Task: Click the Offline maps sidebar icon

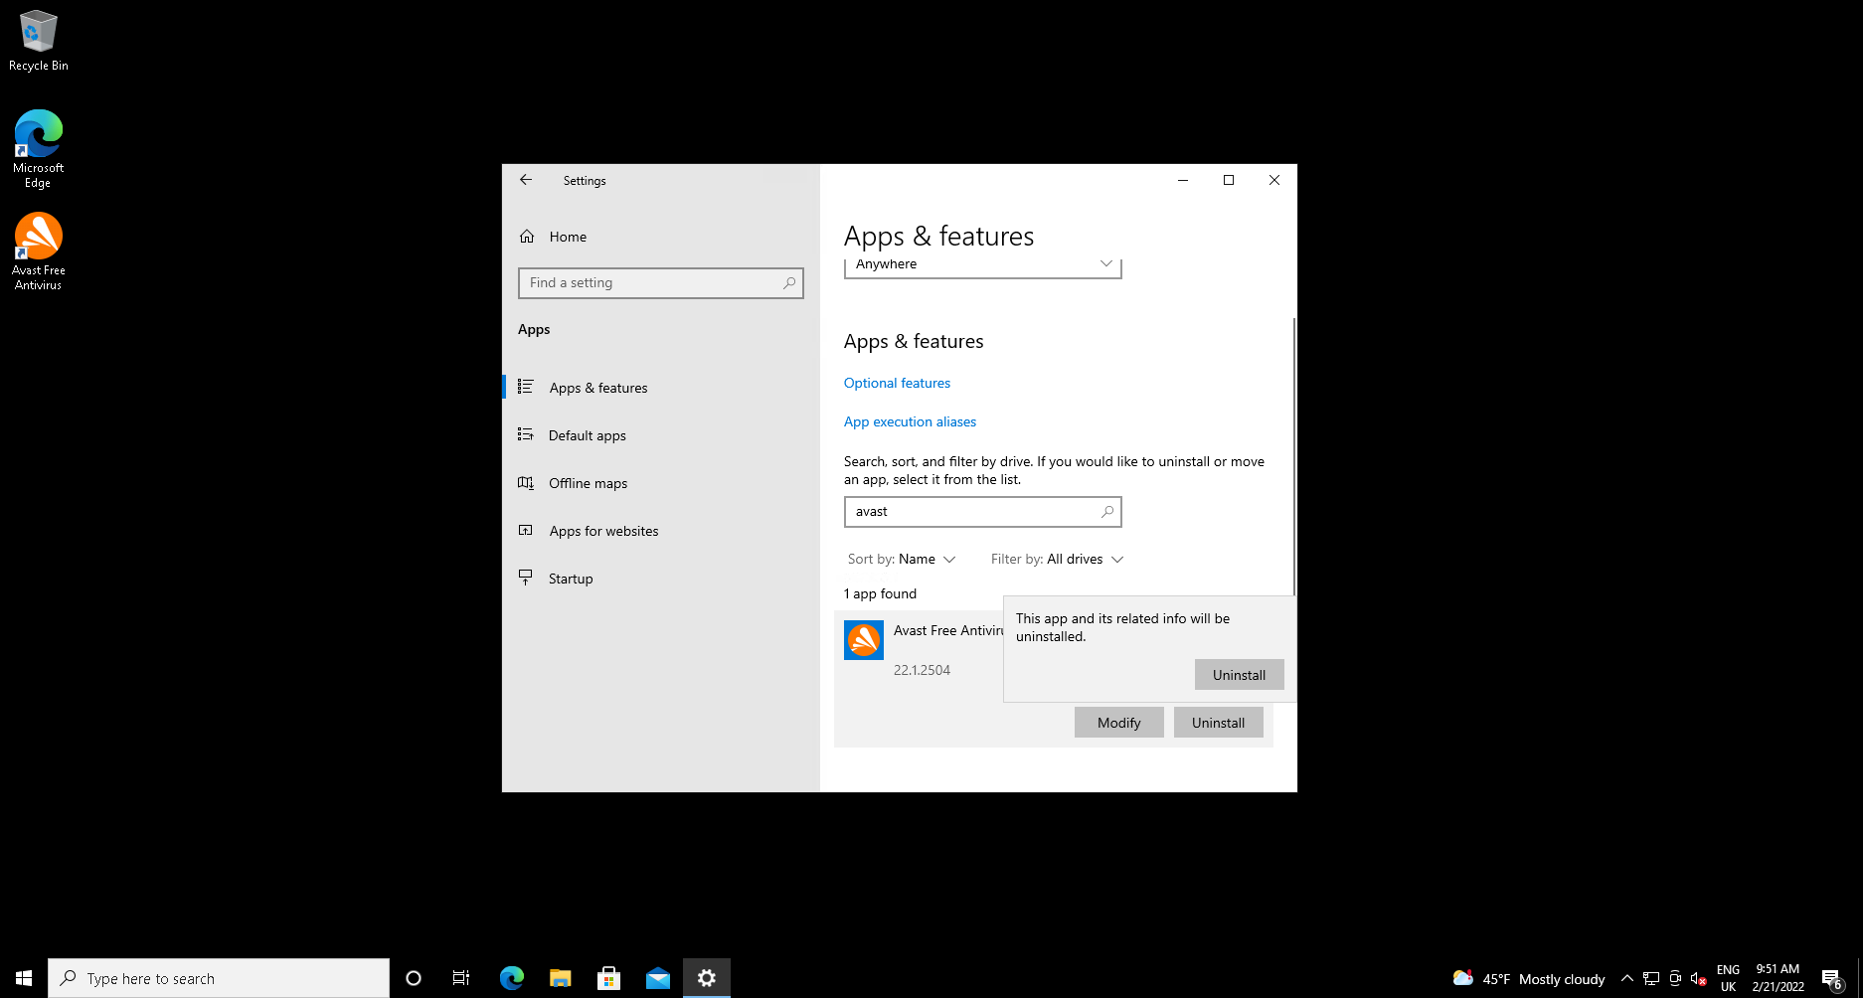Action: (526, 482)
